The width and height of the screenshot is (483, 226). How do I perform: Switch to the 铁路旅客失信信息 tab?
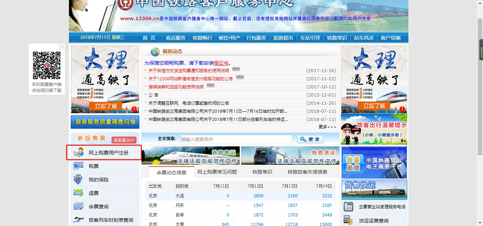coord(307,172)
